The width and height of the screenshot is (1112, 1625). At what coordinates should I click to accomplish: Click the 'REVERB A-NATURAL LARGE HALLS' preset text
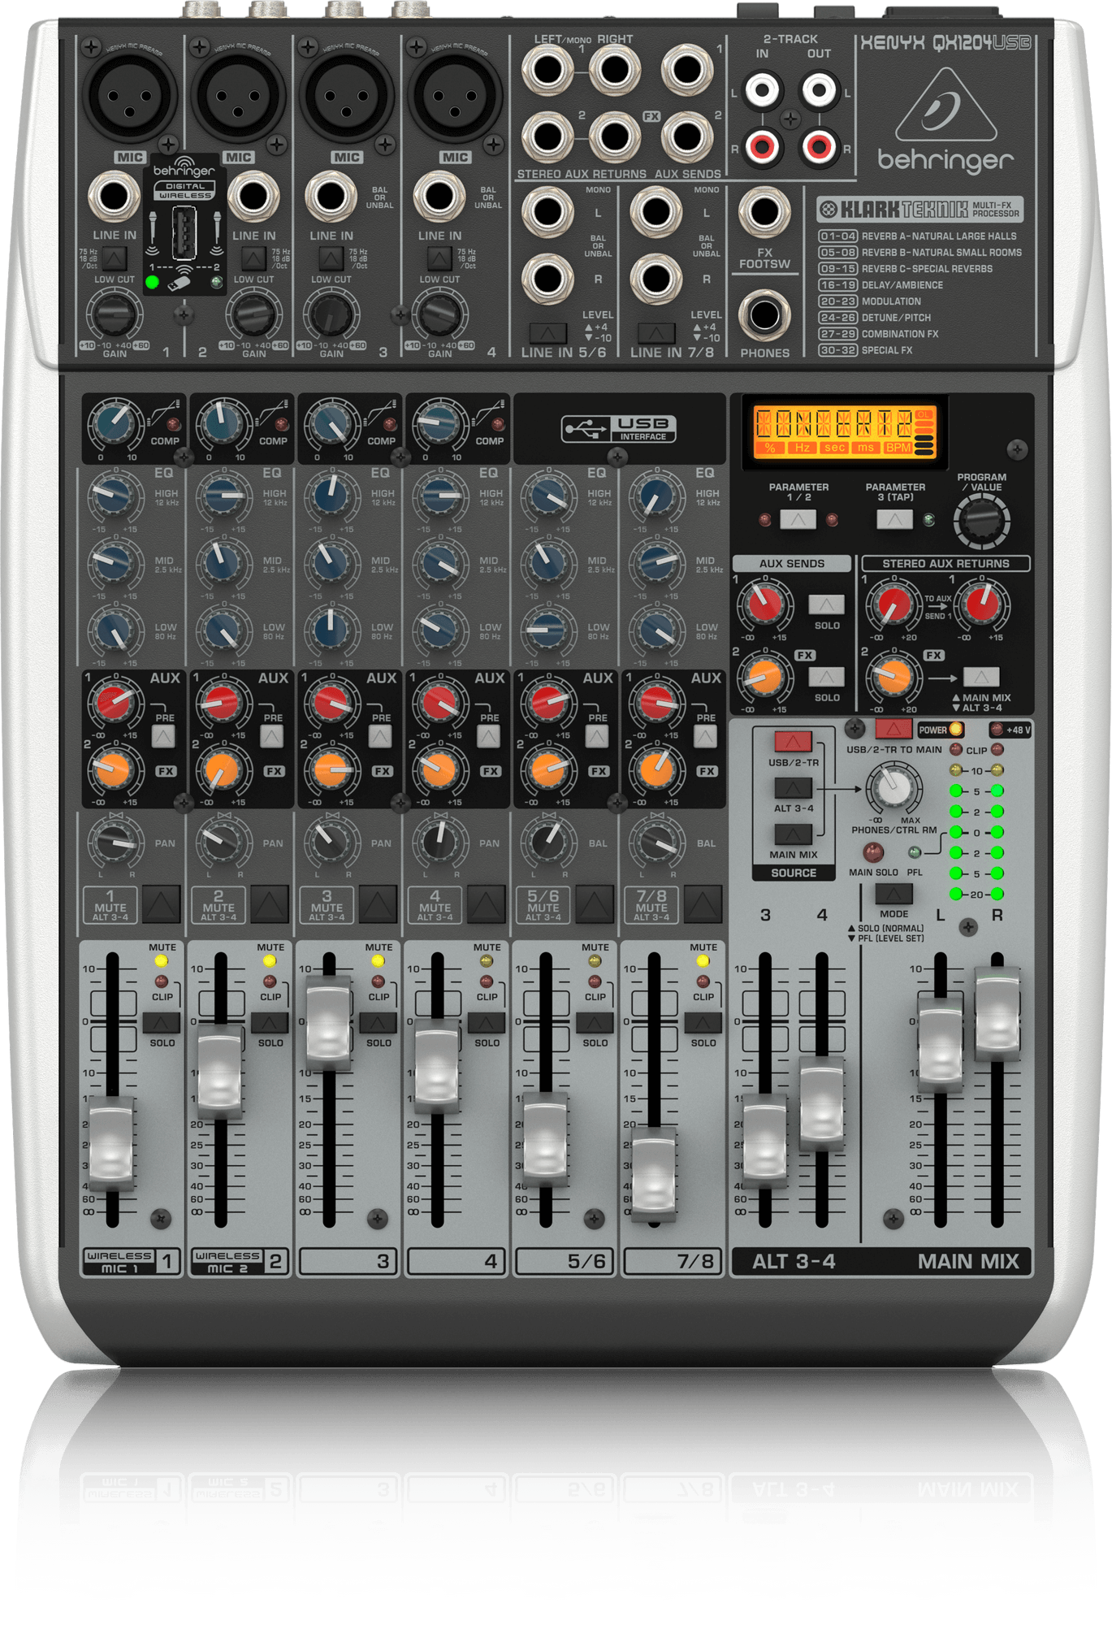(939, 236)
